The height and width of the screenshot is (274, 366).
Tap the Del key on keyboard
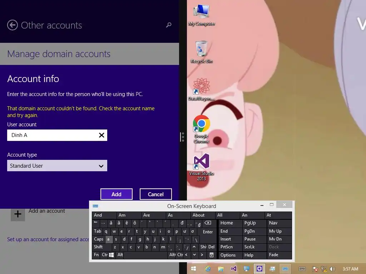(212, 247)
